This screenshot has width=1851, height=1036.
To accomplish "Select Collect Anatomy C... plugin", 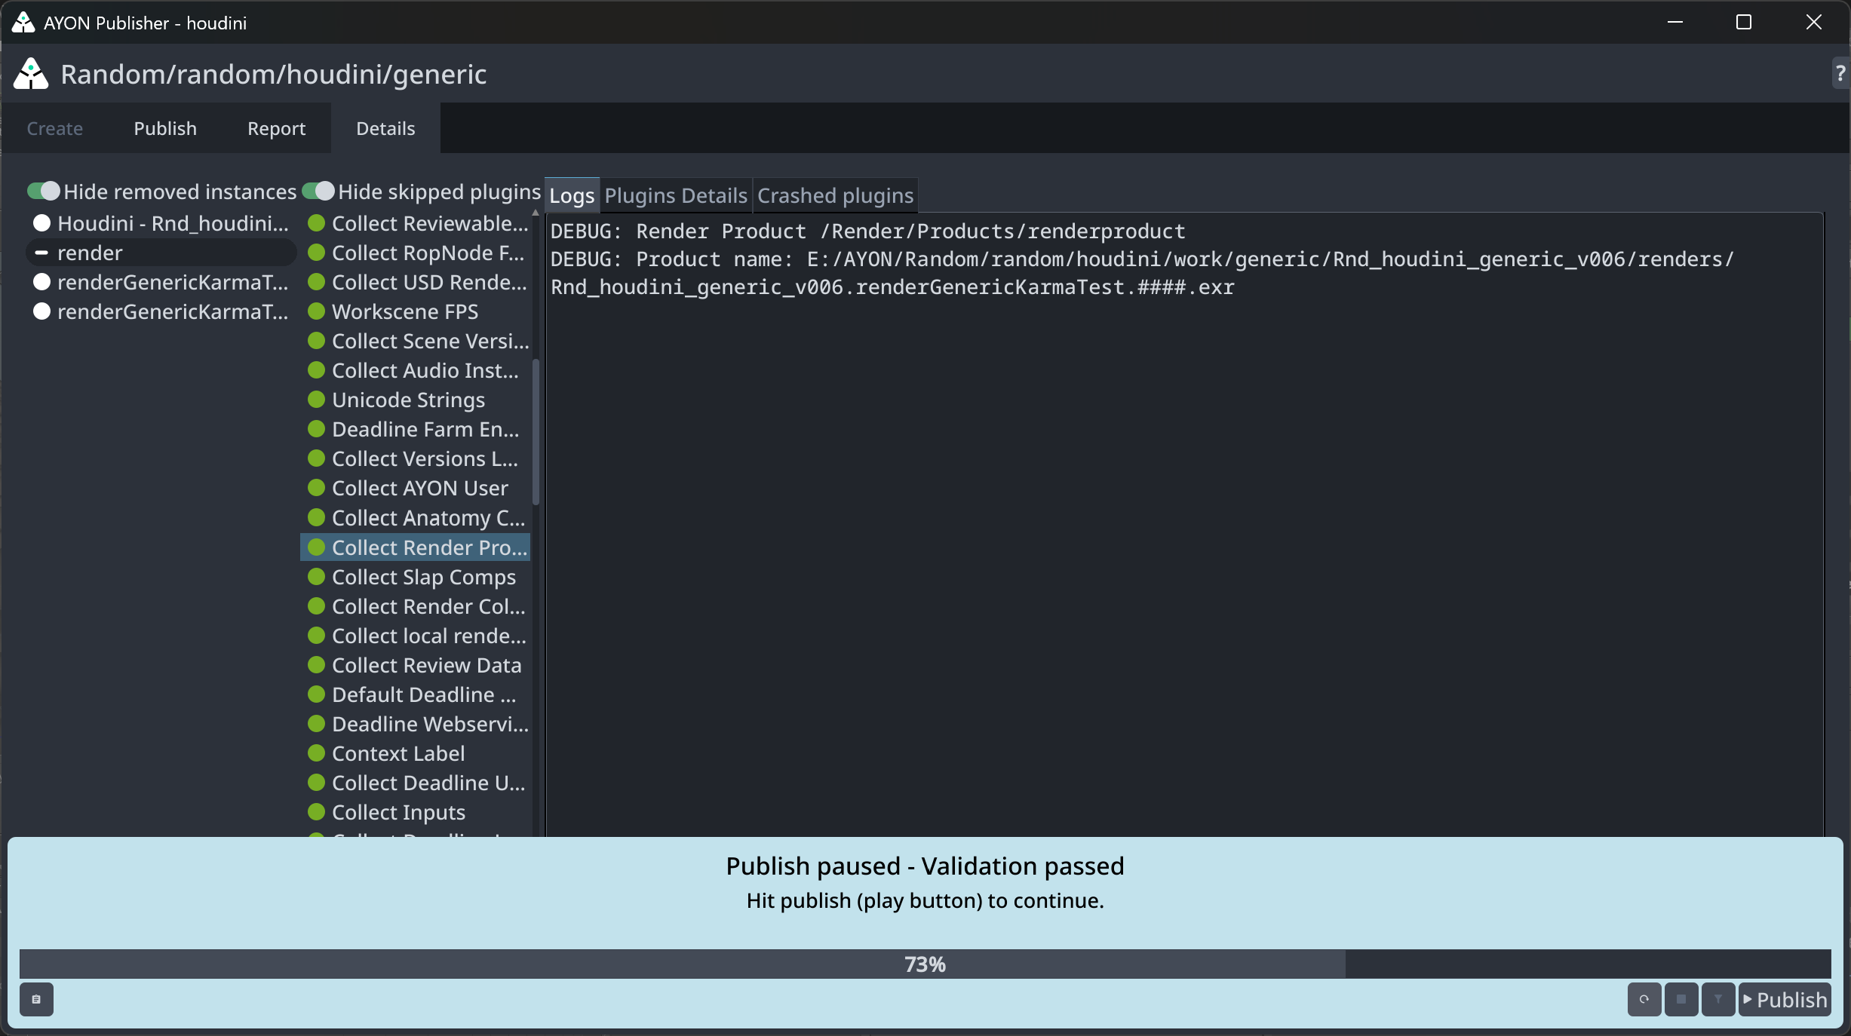I will tap(416, 518).
